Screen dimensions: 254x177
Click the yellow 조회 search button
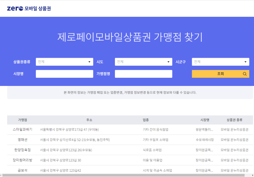(x=220, y=74)
